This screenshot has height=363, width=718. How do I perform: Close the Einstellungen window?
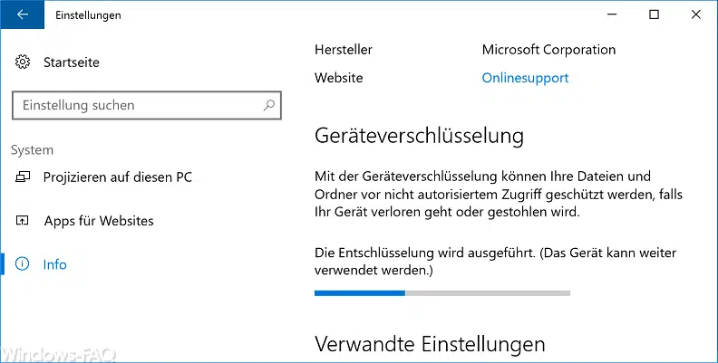tap(695, 14)
